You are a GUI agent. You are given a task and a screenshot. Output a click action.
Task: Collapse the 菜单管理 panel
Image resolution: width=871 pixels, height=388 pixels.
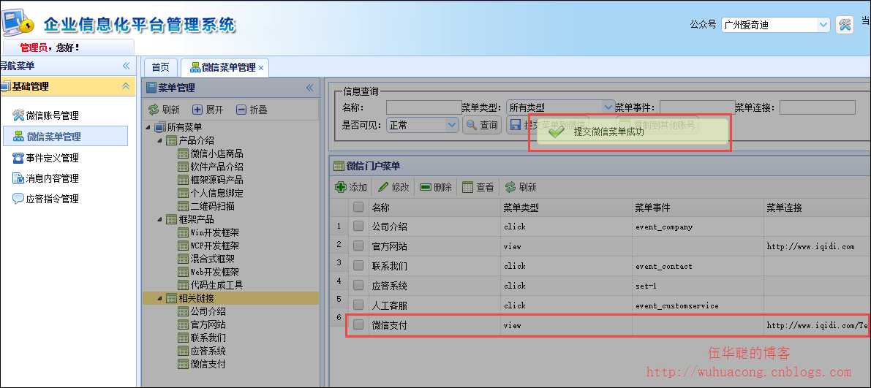pyautogui.click(x=309, y=88)
